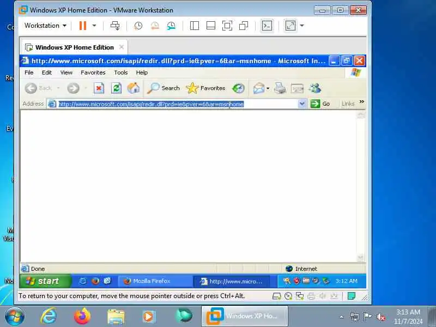
Task: Revert VM to previous snapshot
Action: 155,26
